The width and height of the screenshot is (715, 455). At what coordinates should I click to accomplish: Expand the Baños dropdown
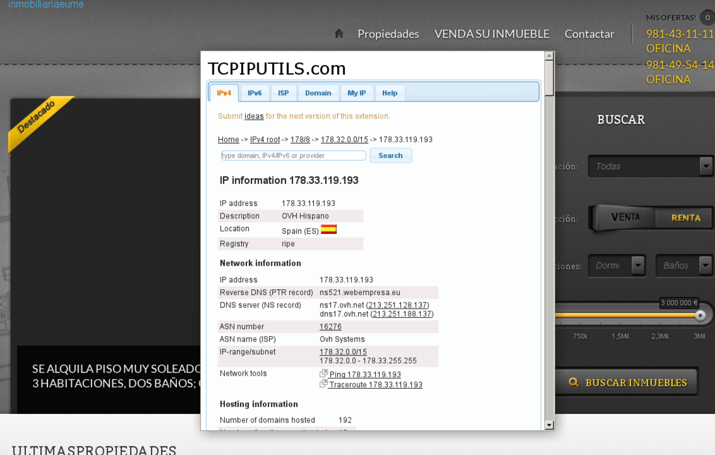(x=684, y=265)
